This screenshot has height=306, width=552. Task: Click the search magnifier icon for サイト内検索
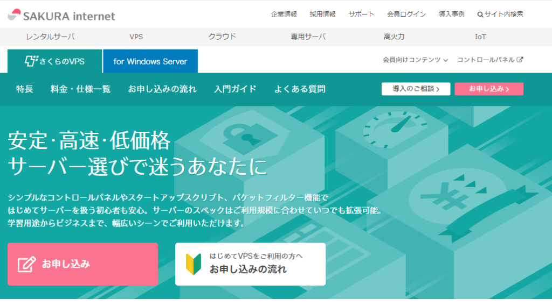[480, 15]
